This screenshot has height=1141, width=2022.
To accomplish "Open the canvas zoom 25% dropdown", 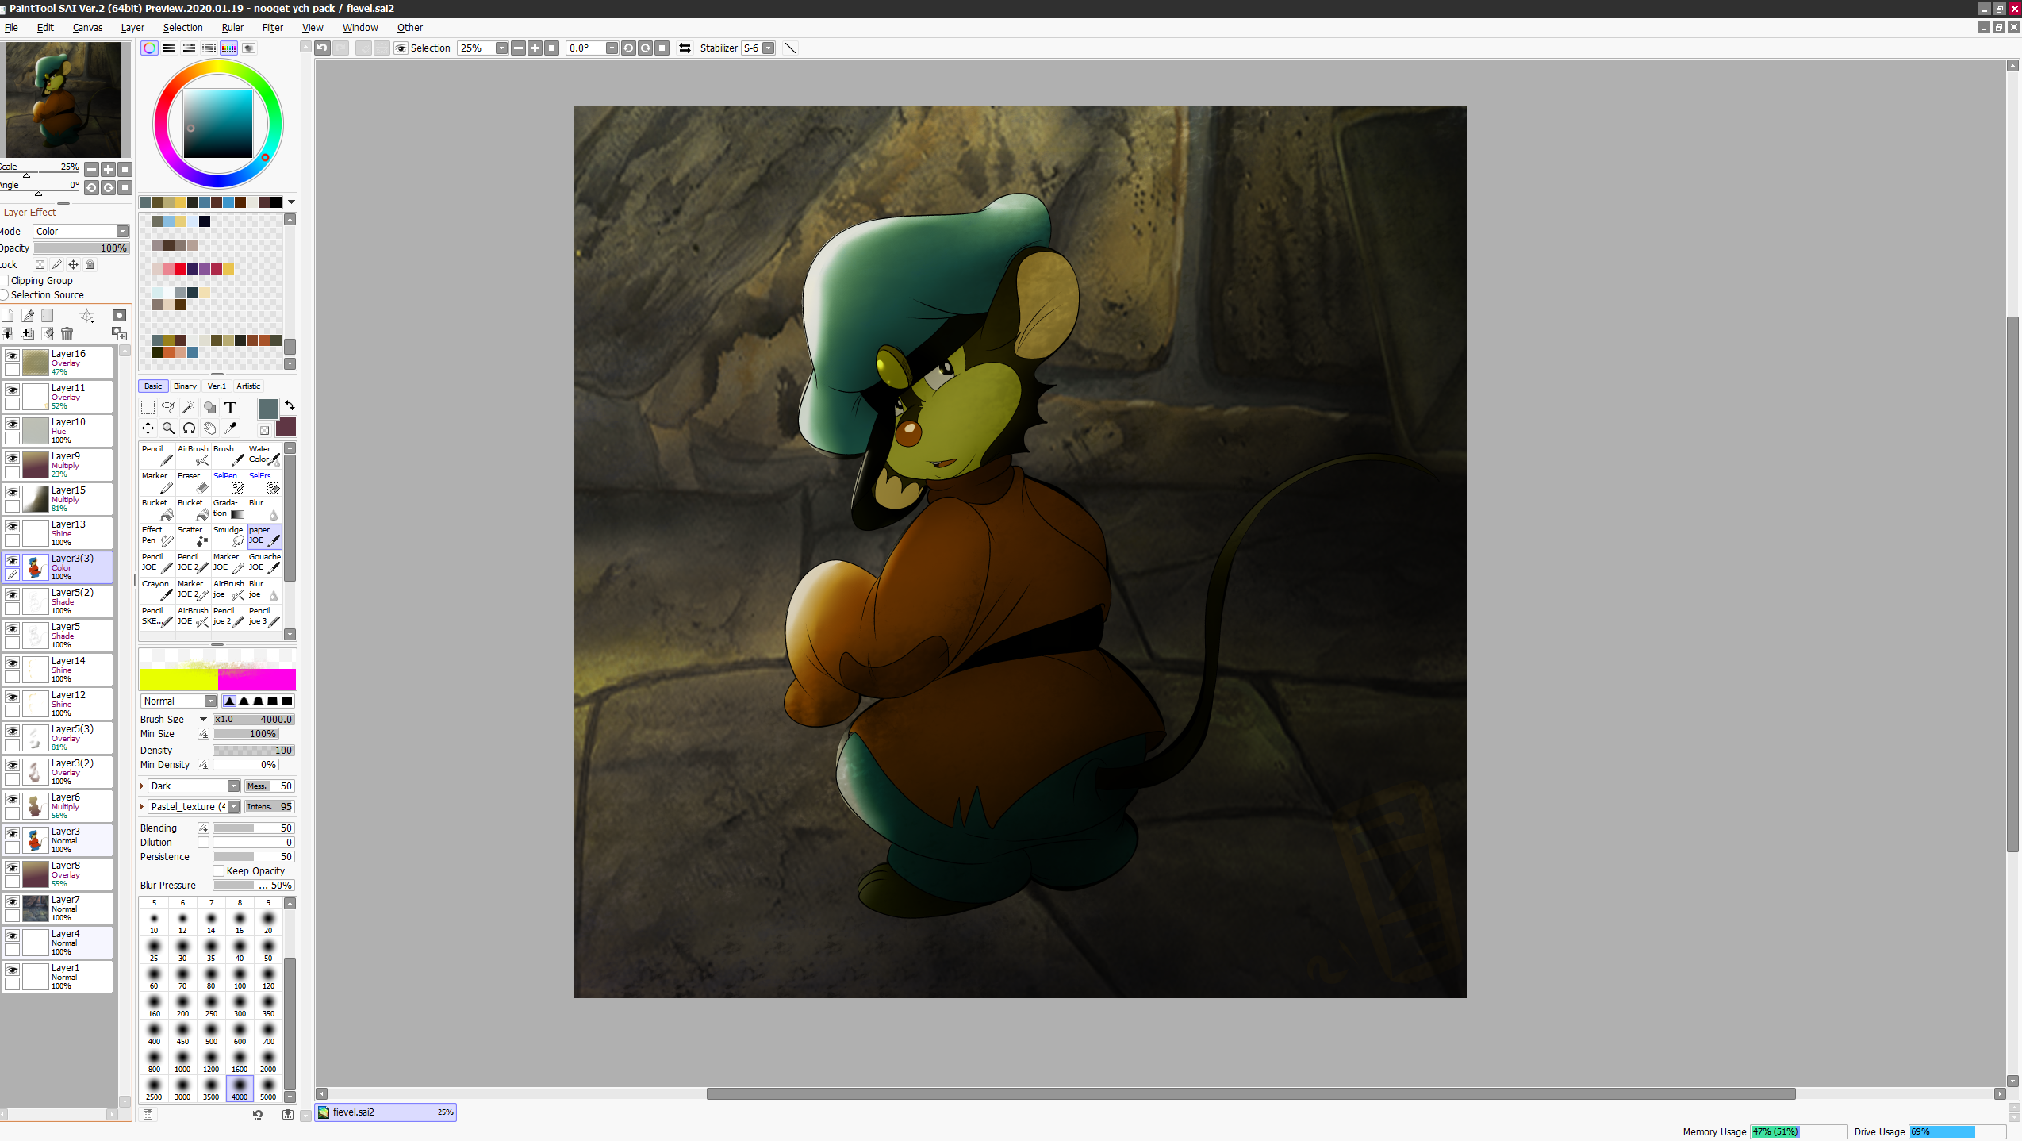I will pyautogui.click(x=501, y=48).
